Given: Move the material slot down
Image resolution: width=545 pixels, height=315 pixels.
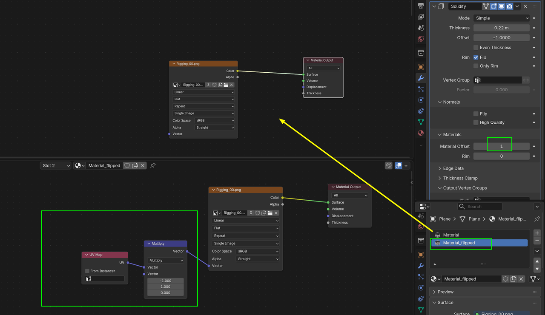Looking at the screenshot, I should pos(537,269).
